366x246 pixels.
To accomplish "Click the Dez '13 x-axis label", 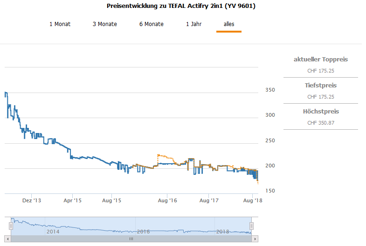I will pos(32,200).
